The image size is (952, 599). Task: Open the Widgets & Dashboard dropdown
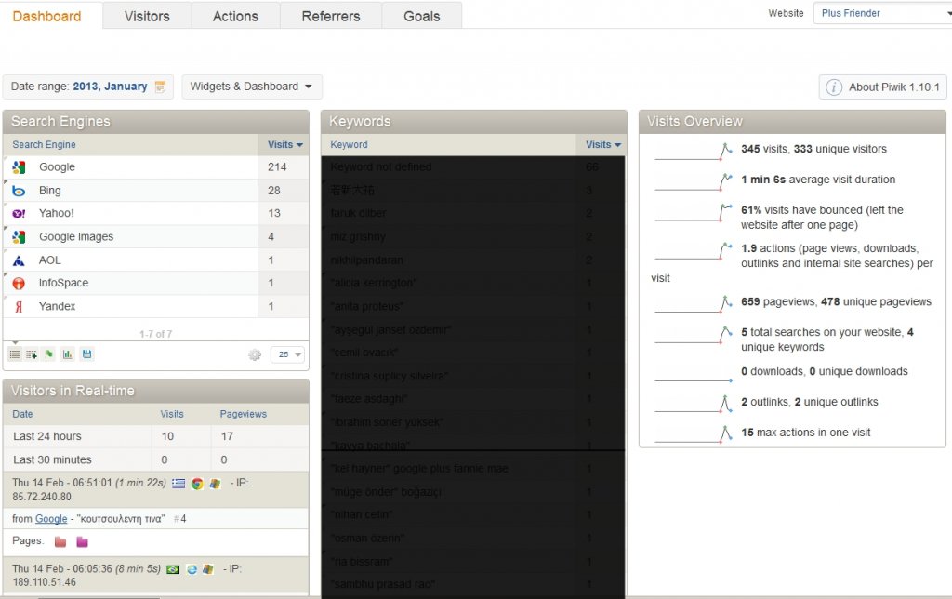point(252,87)
